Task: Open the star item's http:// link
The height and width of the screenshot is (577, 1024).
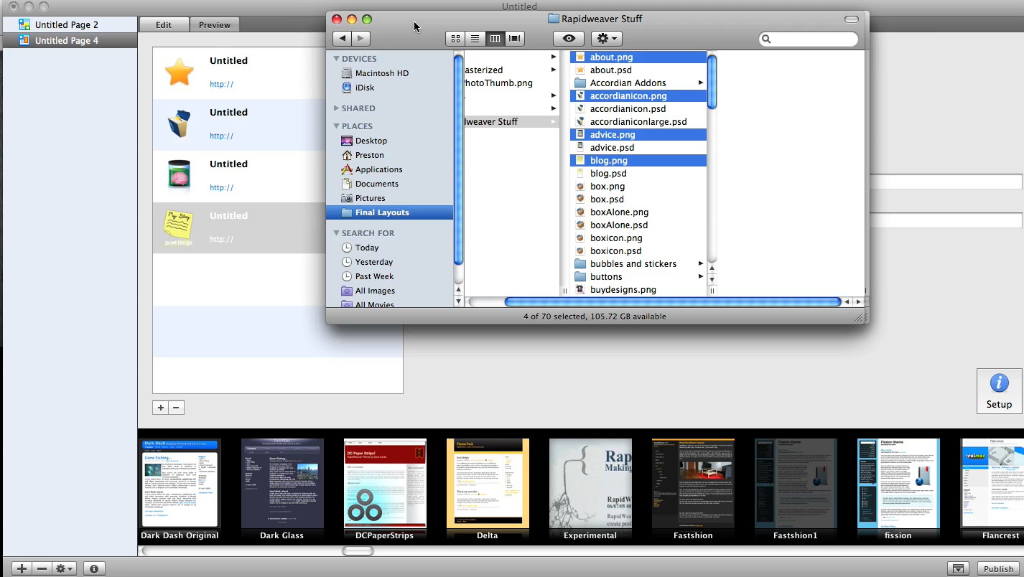Action: [221, 84]
